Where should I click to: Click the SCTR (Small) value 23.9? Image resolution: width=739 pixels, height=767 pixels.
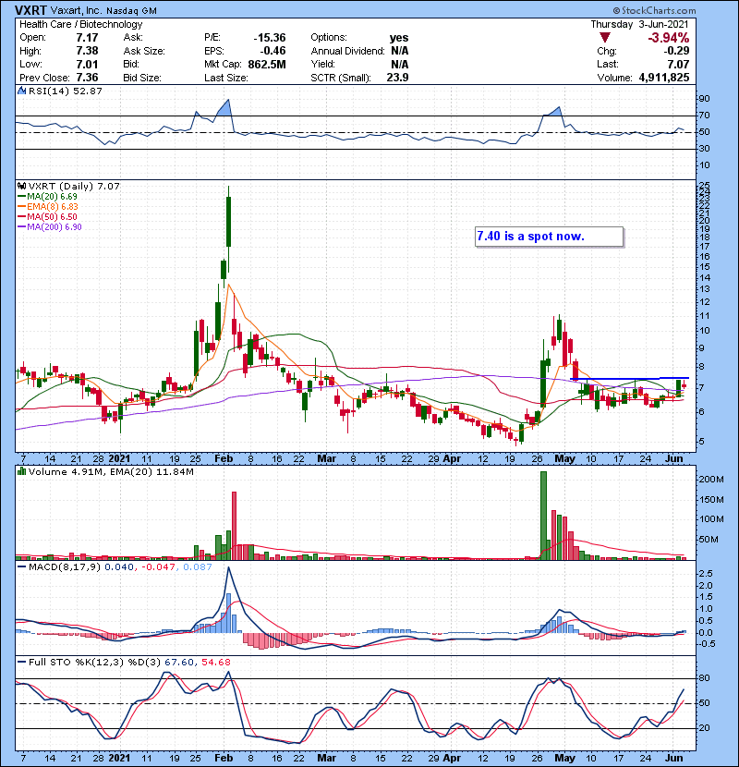[x=397, y=78]
